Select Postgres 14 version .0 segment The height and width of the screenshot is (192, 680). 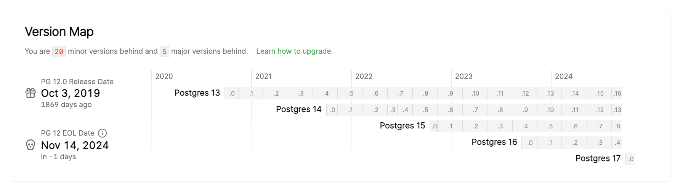click(332, 110)
